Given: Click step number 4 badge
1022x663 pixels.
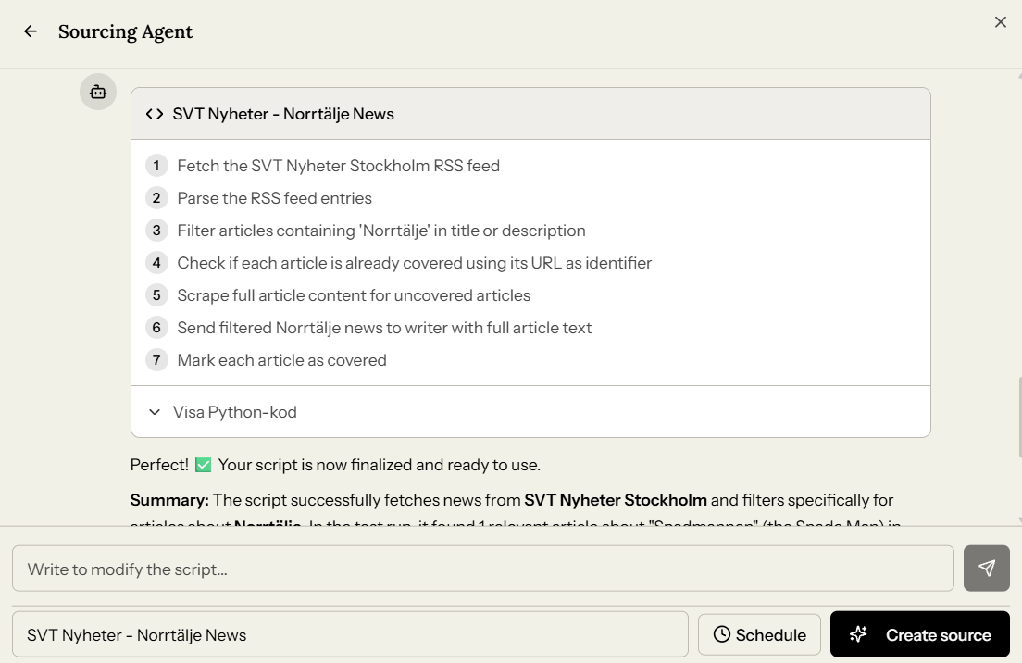Looking at the screenshot, I should [x=156, y=263].
